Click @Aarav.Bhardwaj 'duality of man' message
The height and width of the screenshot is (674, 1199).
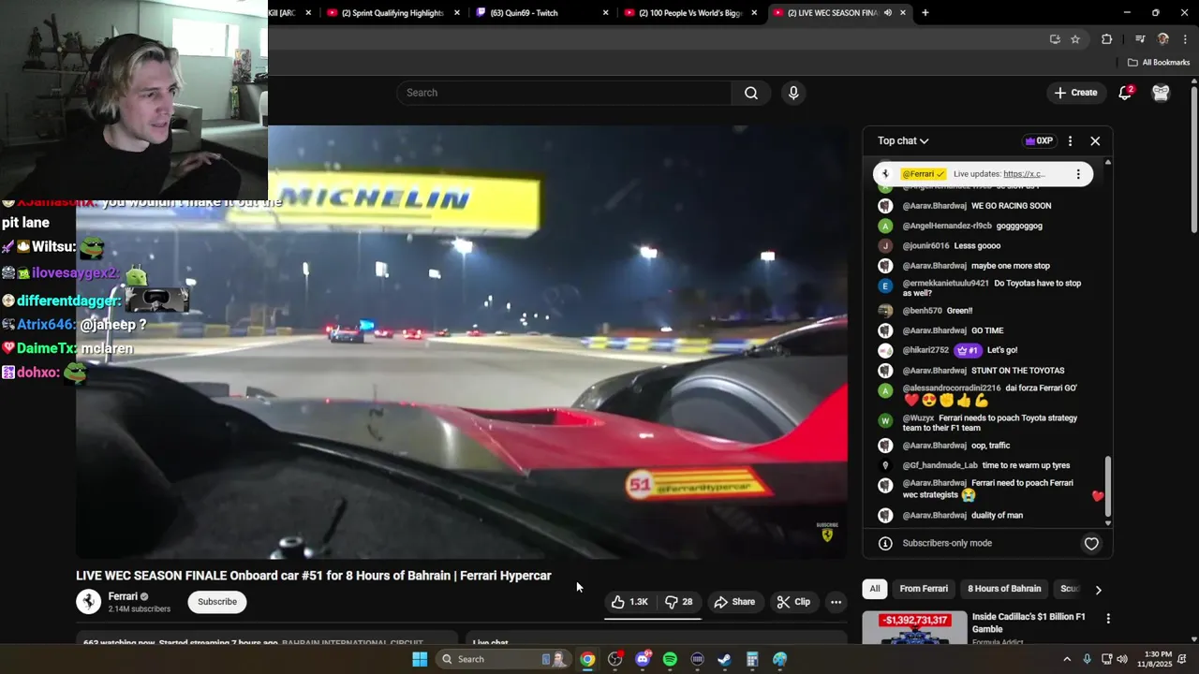click(997, 516)
